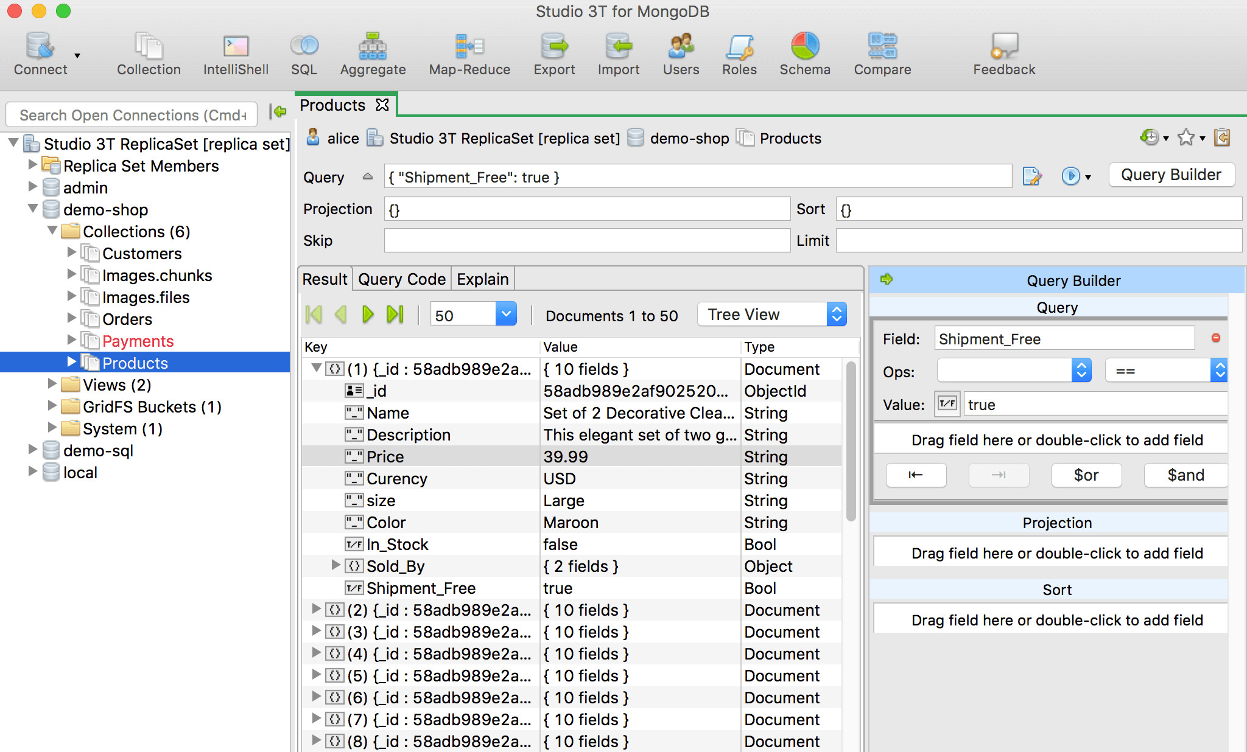This screenshot has width=1247, height=752.
Task: Add an $and condition group
Action: tap(1186, 475)
